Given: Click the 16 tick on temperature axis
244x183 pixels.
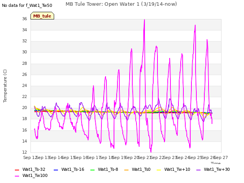Looking at the screenshot, I should pos(24,130).
